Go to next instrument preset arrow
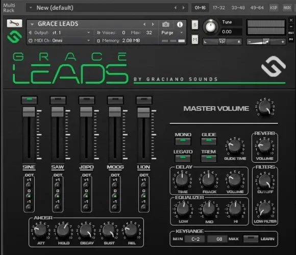This screenshot has width=296, height=255. point(153,24)
